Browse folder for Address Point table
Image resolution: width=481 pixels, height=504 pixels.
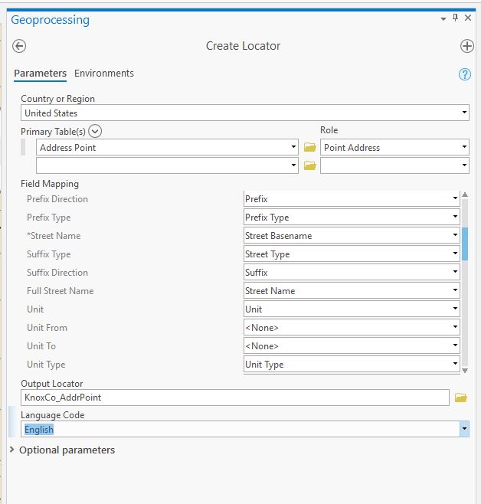[309, 147]
